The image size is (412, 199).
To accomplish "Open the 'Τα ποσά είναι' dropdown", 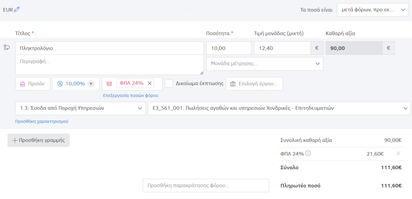I will [x=373, y=10].
